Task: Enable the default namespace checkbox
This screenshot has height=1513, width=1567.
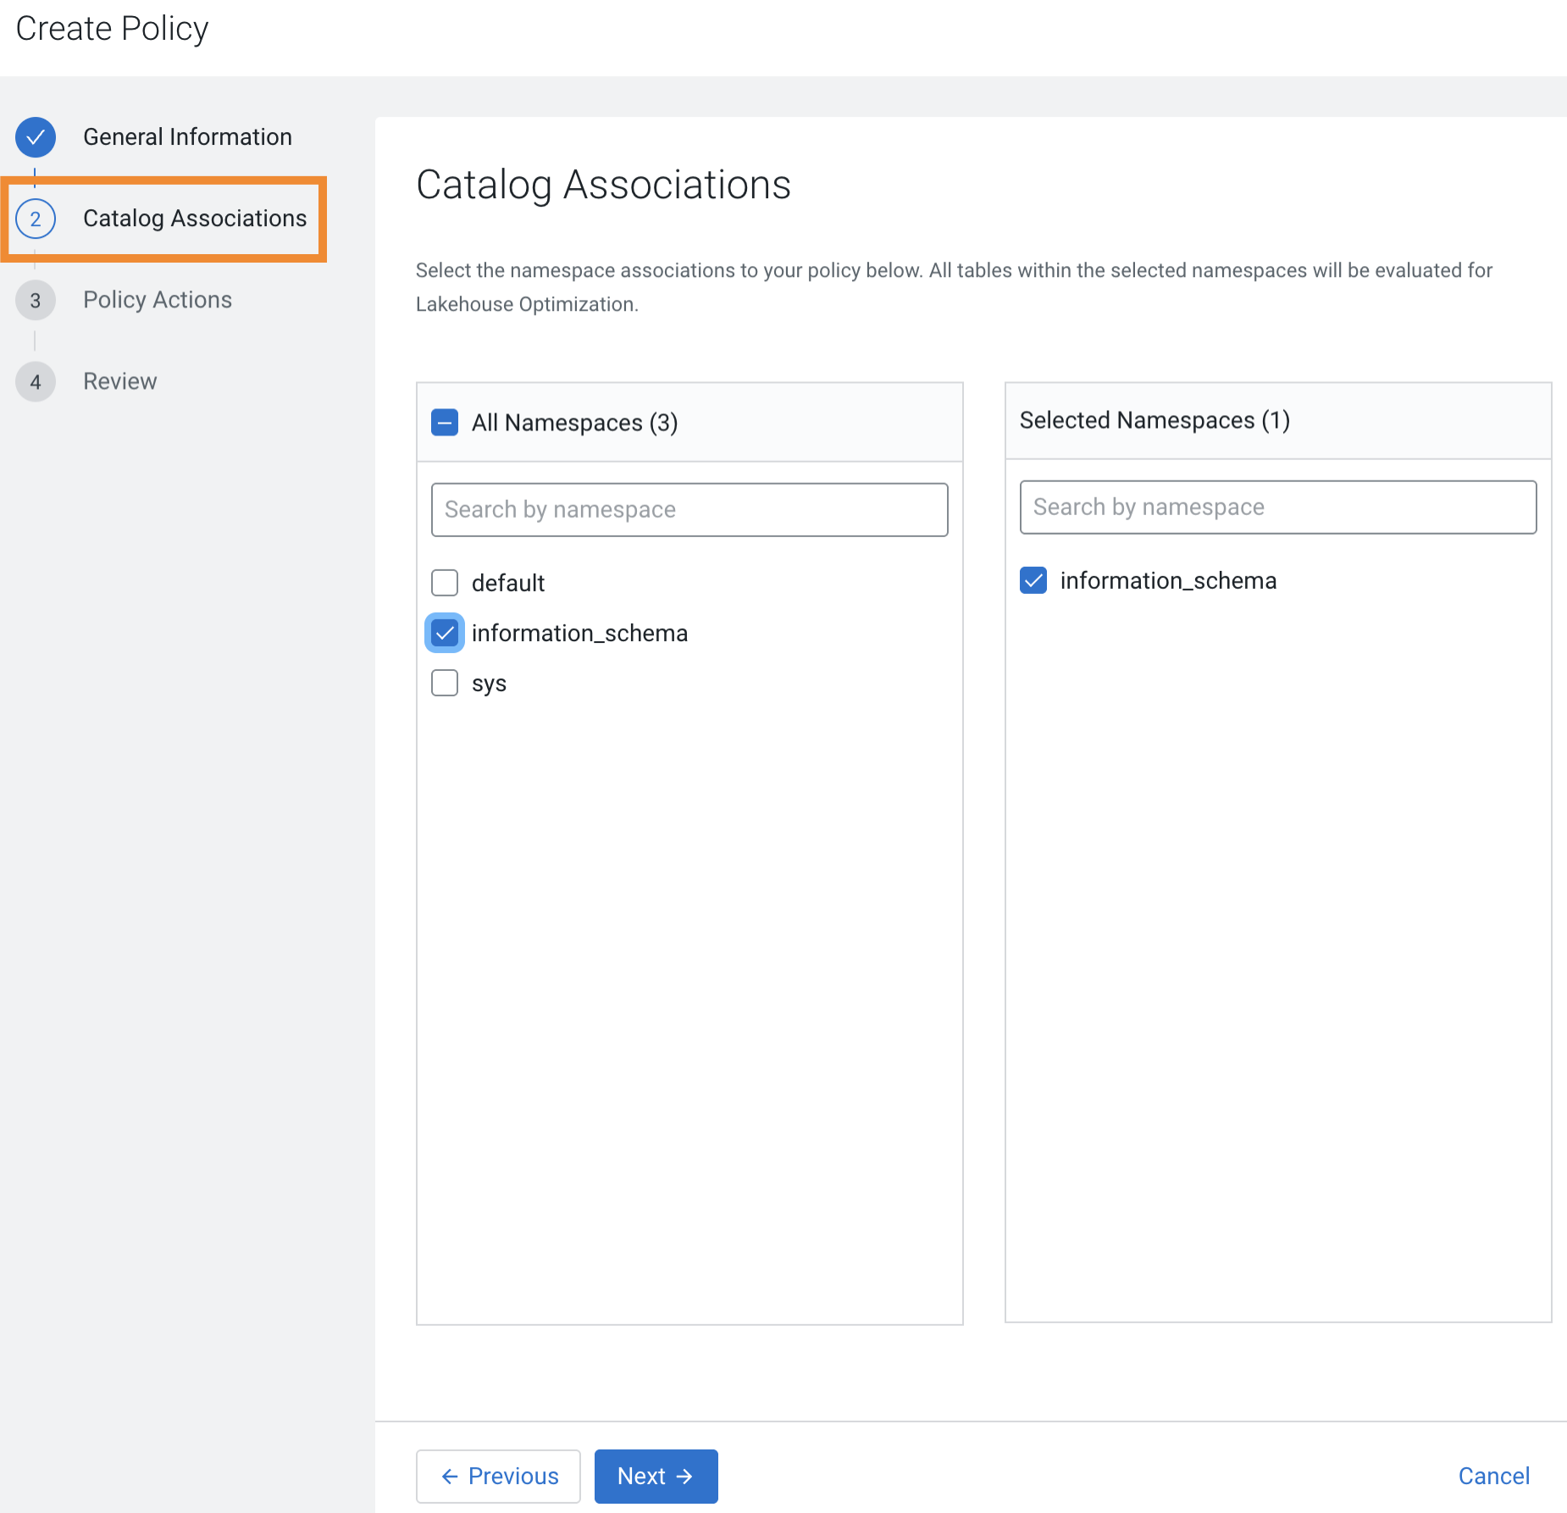Action: 444,582
